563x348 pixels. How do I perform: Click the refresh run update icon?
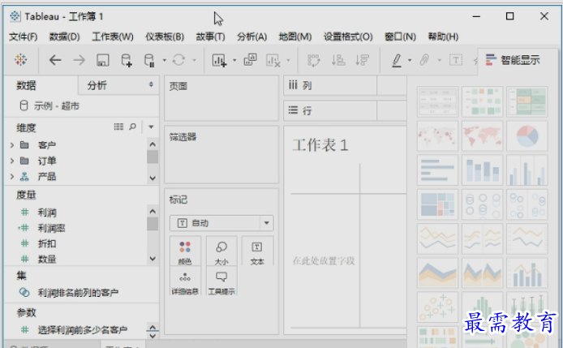point(178,60)
